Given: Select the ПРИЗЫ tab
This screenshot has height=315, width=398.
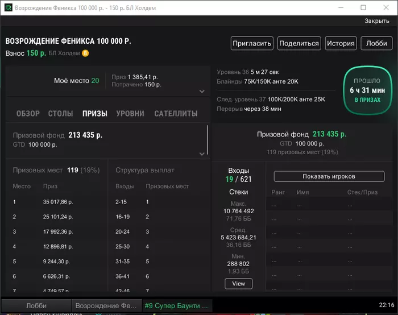Looking at the screenshot, I should [95, 114].
